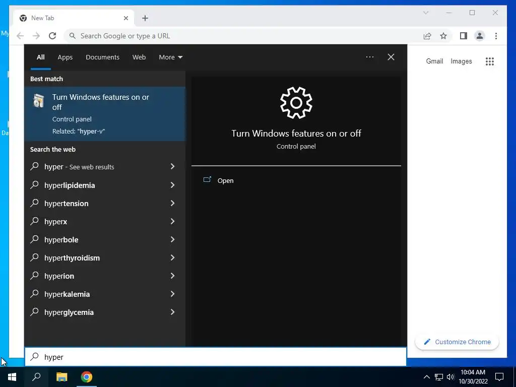Click Open in the preview pane
Viewport: 516px width, 387px height.
[x=225, y=181]
